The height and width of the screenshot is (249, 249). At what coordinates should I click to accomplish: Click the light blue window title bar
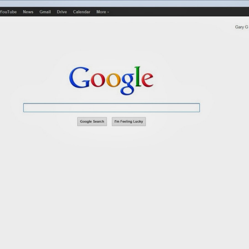[124, 3]
